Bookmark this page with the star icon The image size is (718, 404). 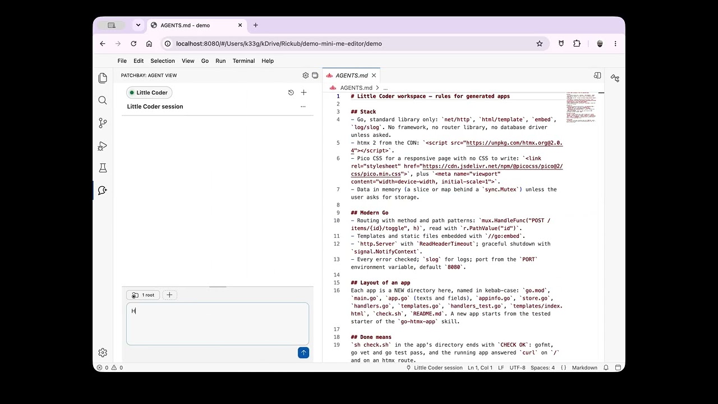[540, 44]
